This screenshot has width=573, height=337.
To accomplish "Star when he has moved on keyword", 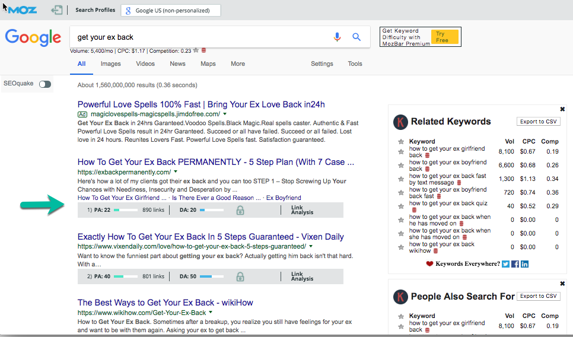I will click(x=401, y=220).
